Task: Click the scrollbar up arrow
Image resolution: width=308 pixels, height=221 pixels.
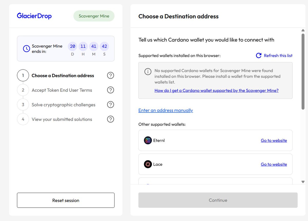Action: pyautogui.click(x=303, y=30)
